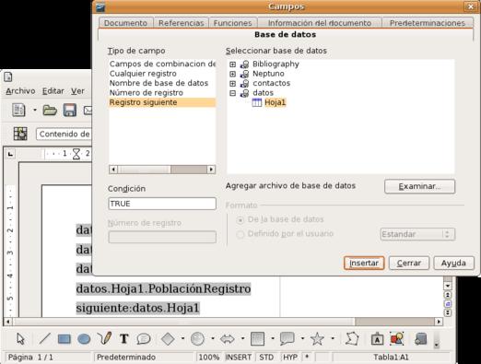Switch to the Referencias tab
Viewport: 481px width, 364px height.
[181, 23]
